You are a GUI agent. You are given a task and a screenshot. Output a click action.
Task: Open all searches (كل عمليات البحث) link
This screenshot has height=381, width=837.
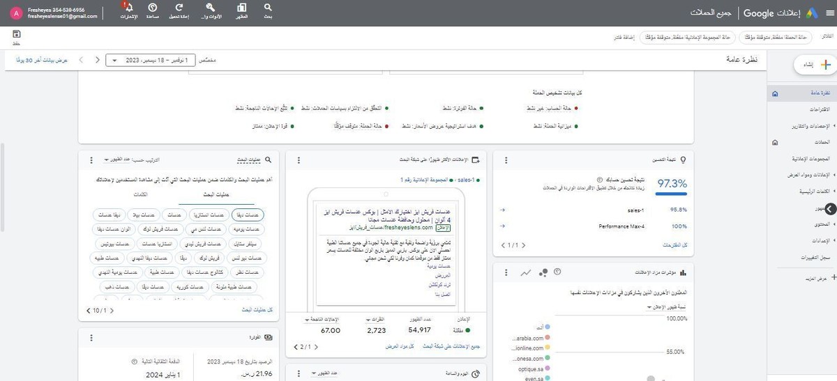coord(257,310)
